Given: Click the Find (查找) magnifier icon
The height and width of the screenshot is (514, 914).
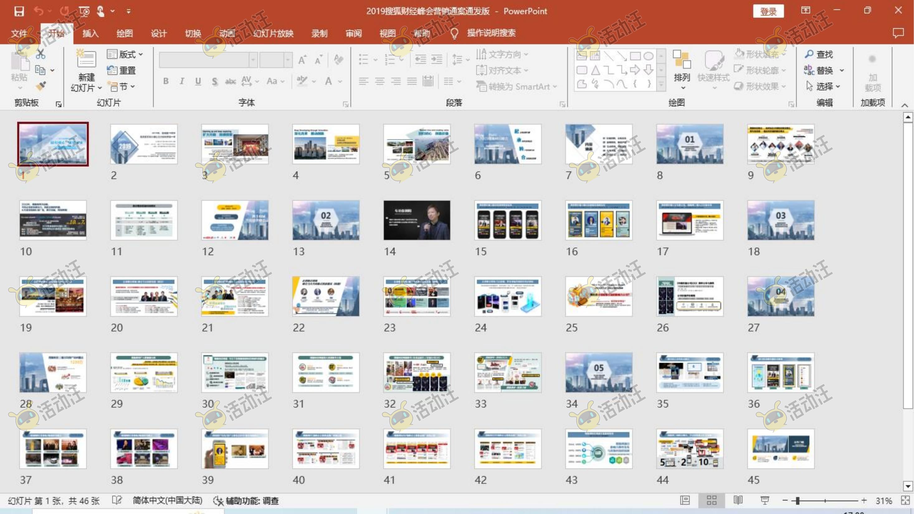Looking at the screenshot, I should tap(809, 54).
